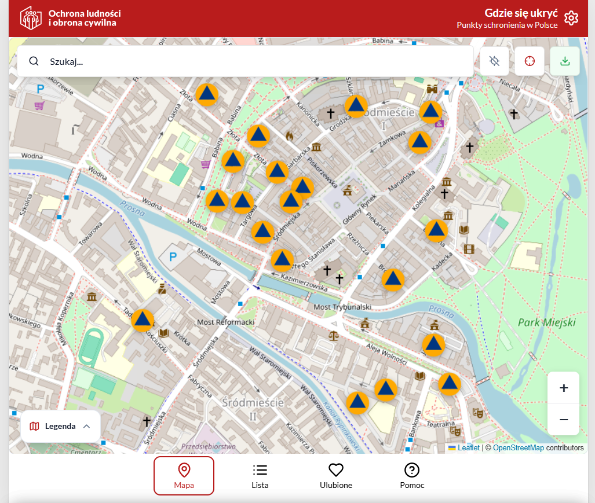Click the chevron arrow beside Legenda
The width and height of the screenshot is (595, 503).
click(87, 426)
